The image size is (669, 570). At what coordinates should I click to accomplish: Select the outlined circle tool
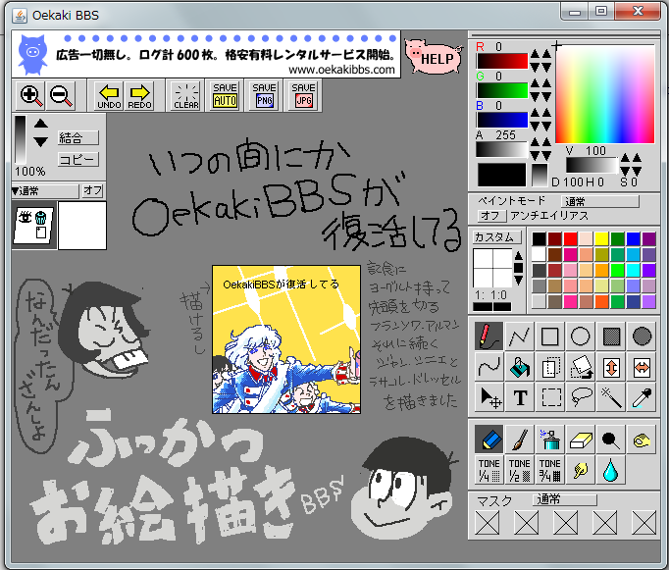click(x=581, y=337)
